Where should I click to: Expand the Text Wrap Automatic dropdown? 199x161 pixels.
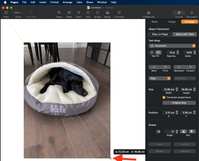point(172,46)
